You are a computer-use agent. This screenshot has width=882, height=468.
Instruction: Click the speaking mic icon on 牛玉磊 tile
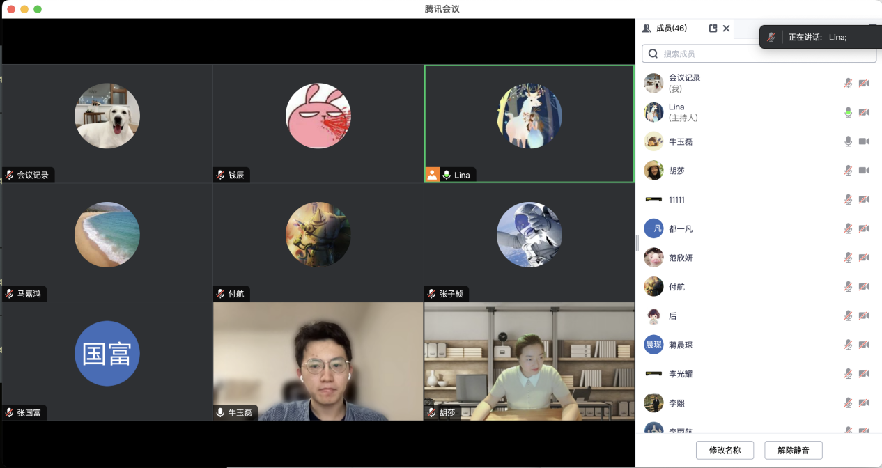[x=221, y=412]
